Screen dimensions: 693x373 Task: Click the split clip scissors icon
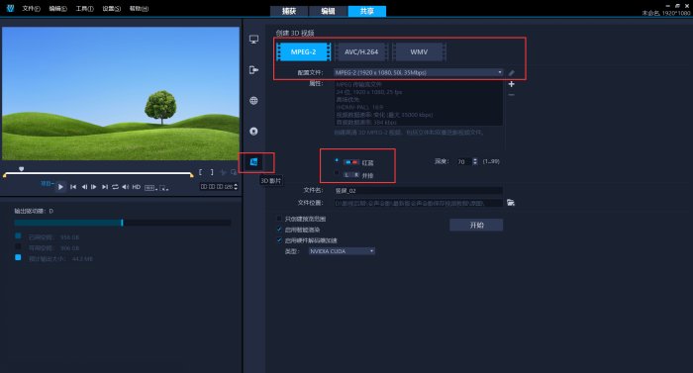coord(224,172)
